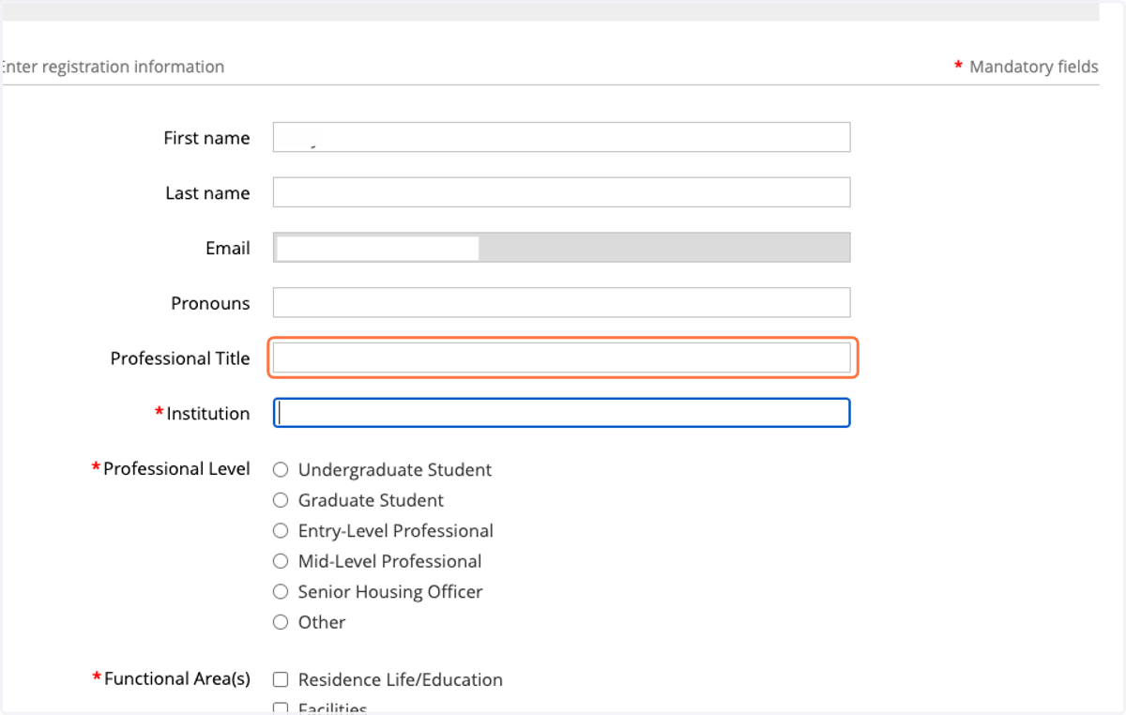
Task: Click the Functional Area(s) label
Action: 177,678
